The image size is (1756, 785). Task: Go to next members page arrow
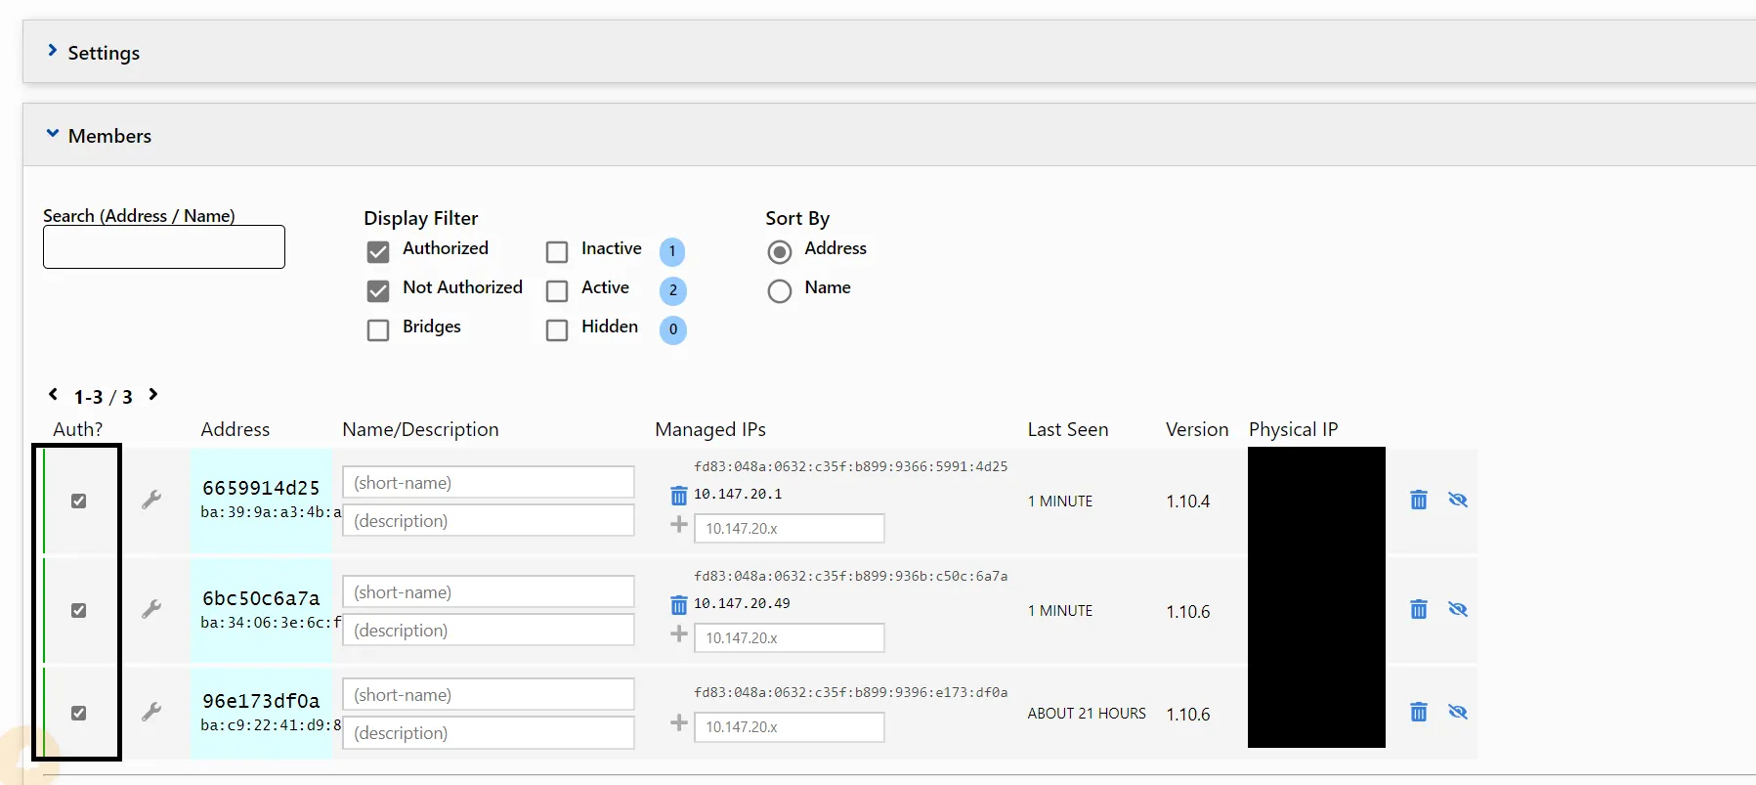tap(152, 395)
